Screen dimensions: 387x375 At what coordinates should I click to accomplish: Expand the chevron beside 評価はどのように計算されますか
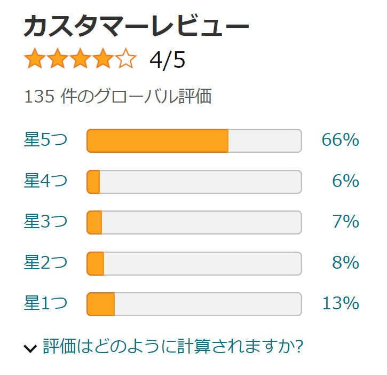[30, 348]
